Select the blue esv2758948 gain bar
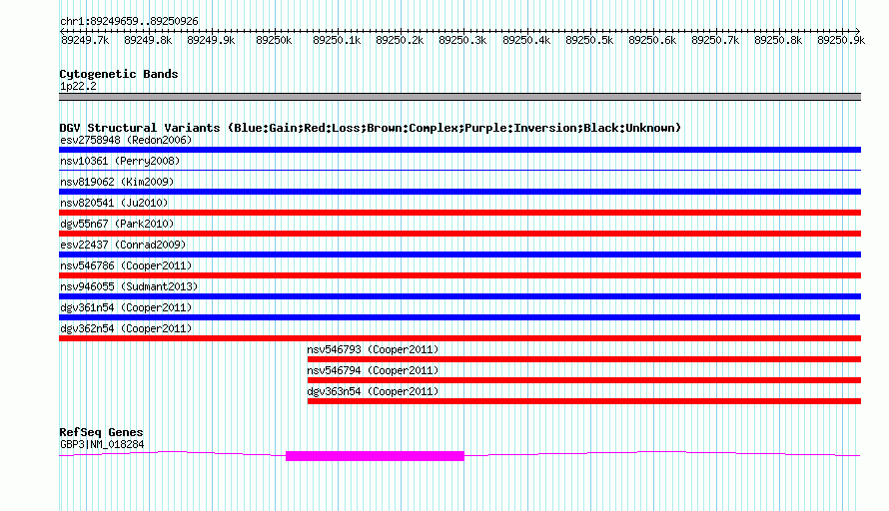The height and width of the screenshot is (511, 889). 459,150
